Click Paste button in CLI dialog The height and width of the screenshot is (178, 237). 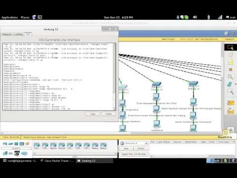[x=109, y=114]
